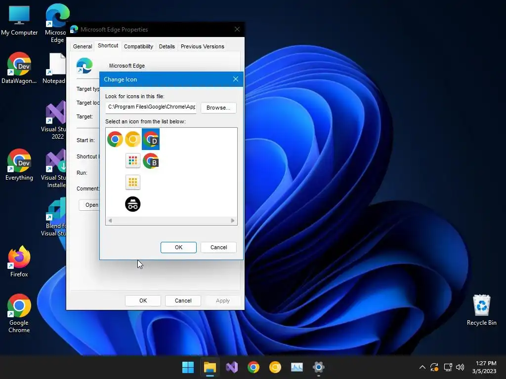Open Compatibility tab in Edge Properties
Screen dimensions: 506x379
coord(138,46)
